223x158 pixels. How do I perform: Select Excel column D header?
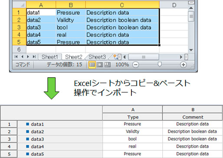(x=174, y=5)
